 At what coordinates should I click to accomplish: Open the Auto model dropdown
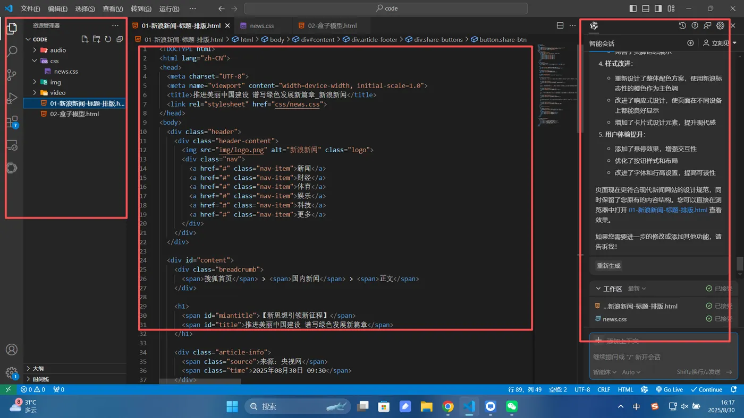click(x=631, y=372)
